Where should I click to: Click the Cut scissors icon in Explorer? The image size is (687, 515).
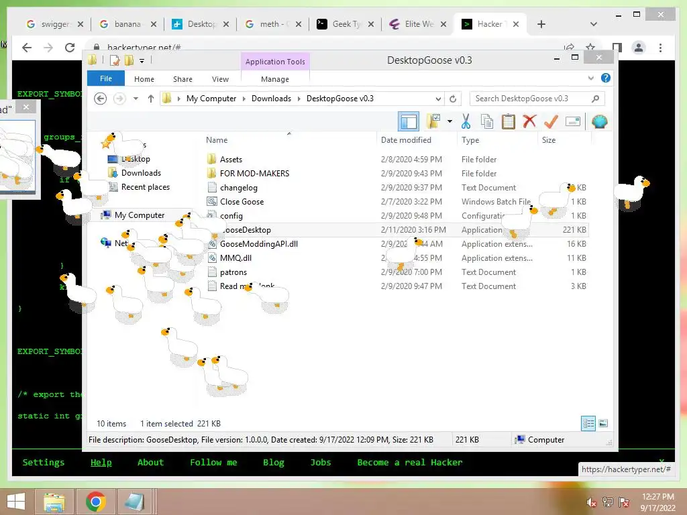[466, 121]
